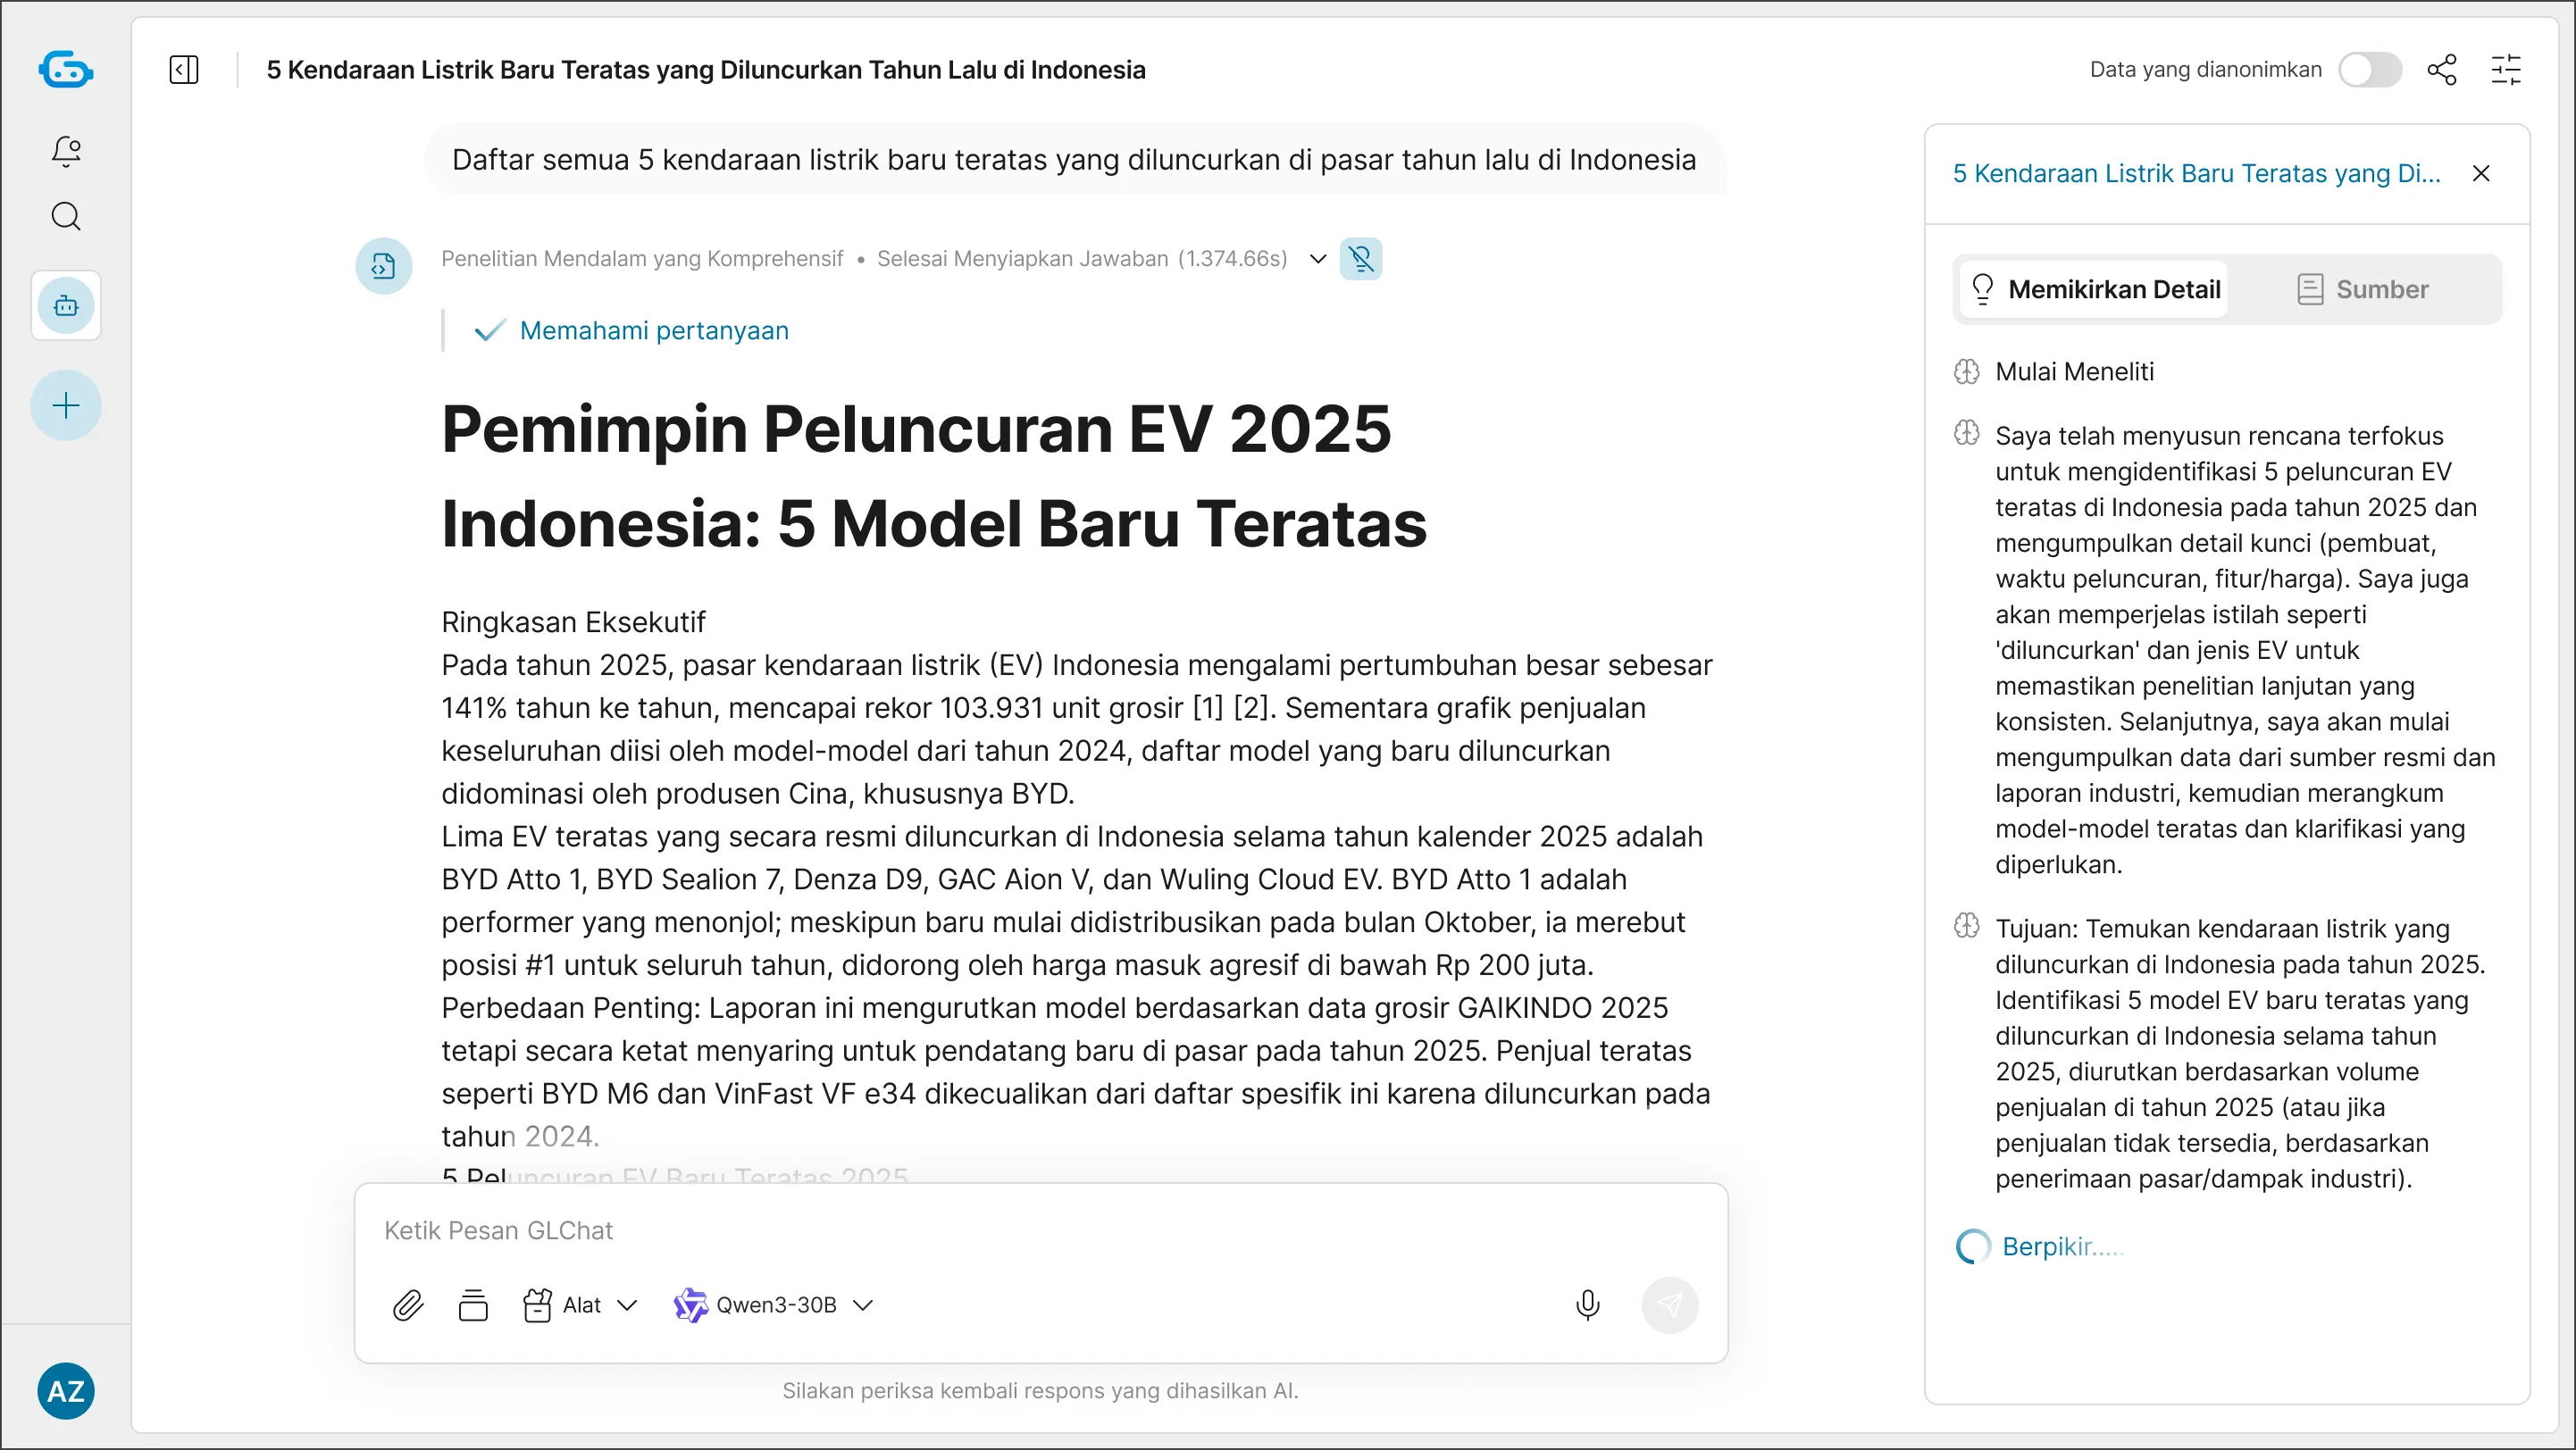
Task: Switch to the 'Sumber' tab
Action: (x=2381, y=288)
